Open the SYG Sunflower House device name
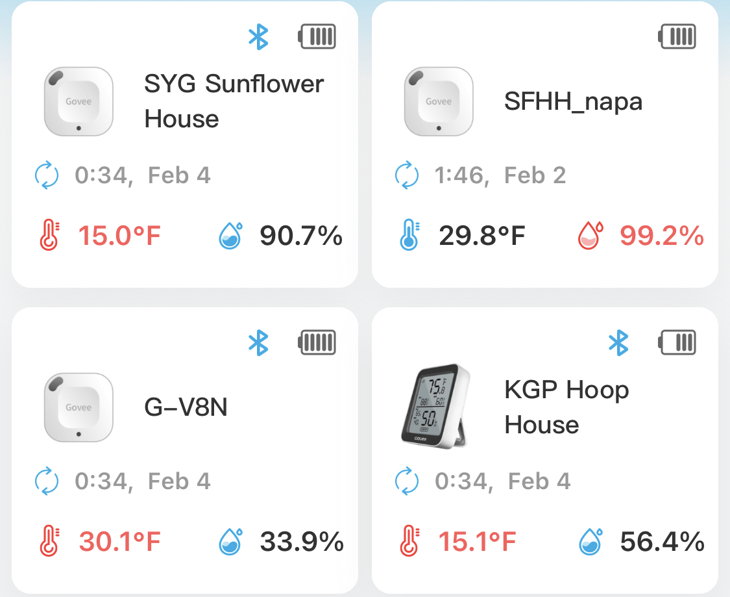Image resolution: width=730 pixels, height=597 pixels. tap(234, 101)
